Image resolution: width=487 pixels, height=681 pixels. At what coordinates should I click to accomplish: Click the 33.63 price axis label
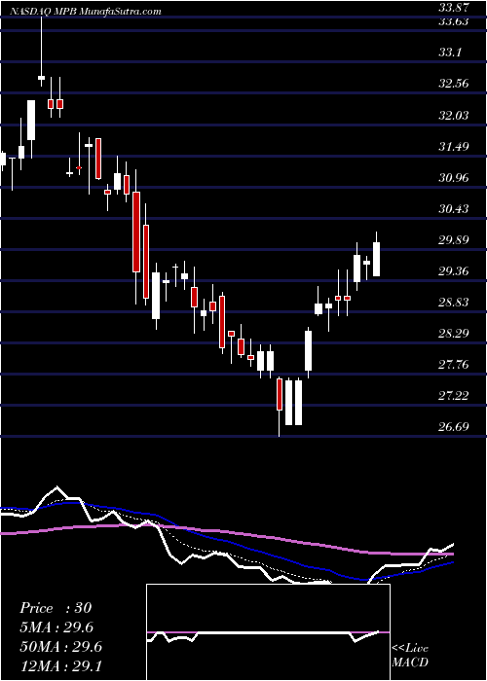[x=454, y=21]
